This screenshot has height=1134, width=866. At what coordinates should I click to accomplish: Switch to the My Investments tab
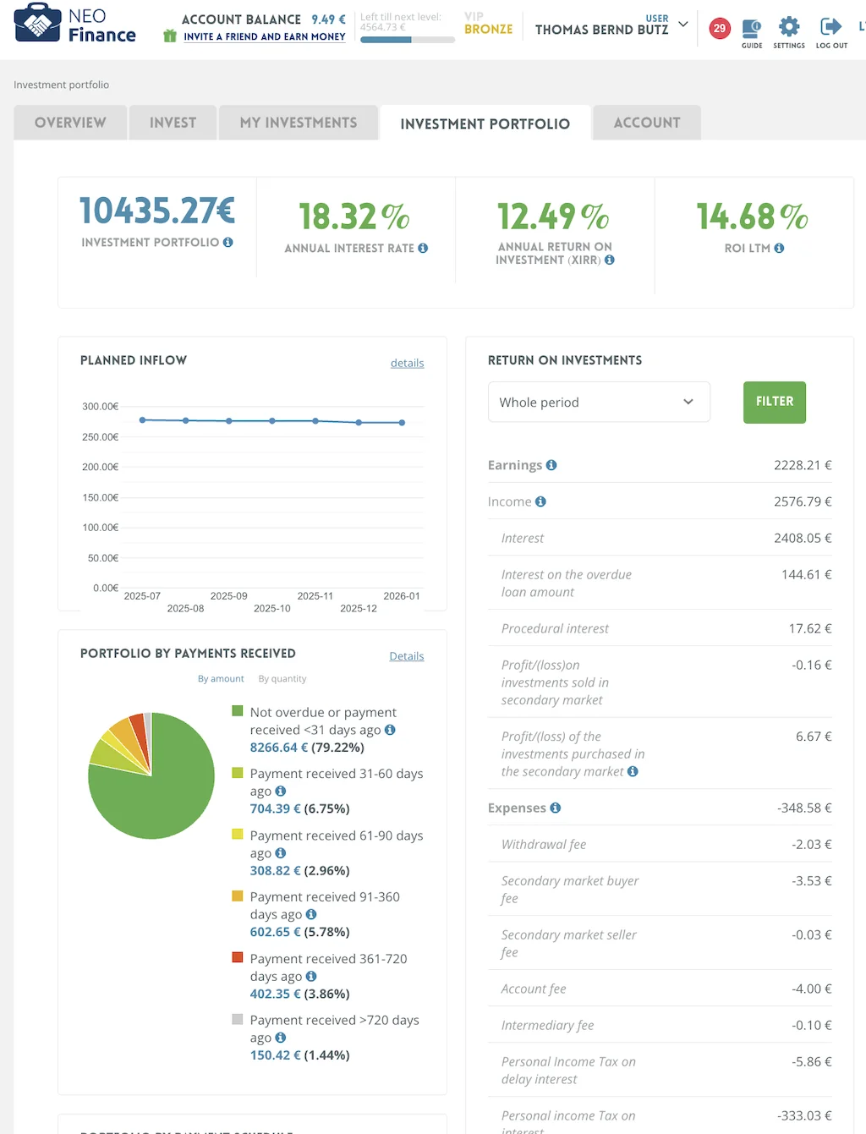pyautogui.click(x=298, y=123)
